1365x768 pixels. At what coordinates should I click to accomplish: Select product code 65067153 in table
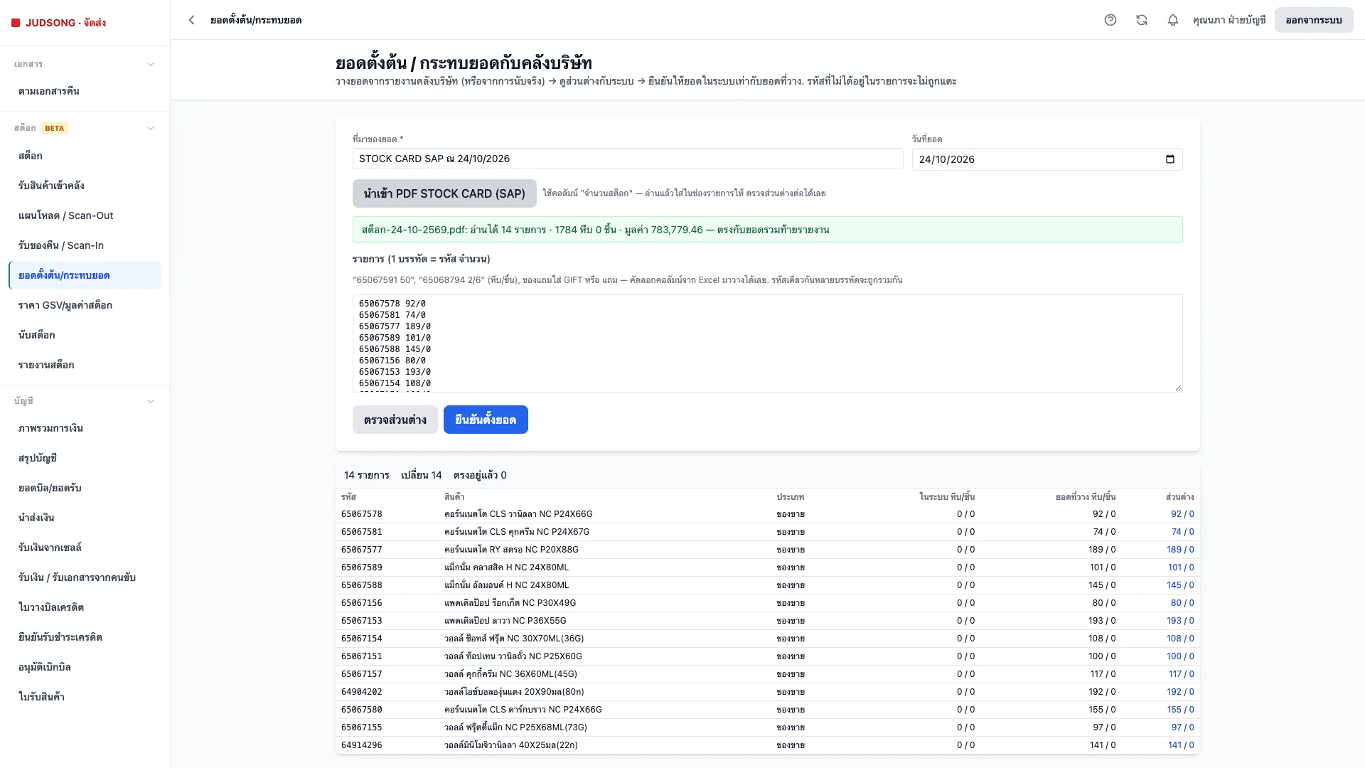(362, 621)
